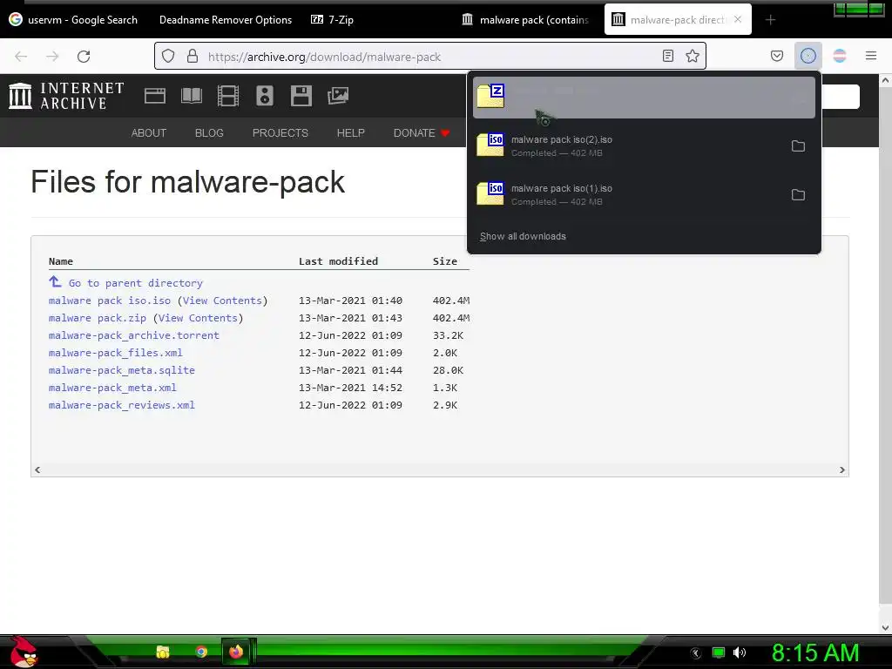Viewport: 892px width, 669px height.
Task: Reload the current page
Action: 84,57
